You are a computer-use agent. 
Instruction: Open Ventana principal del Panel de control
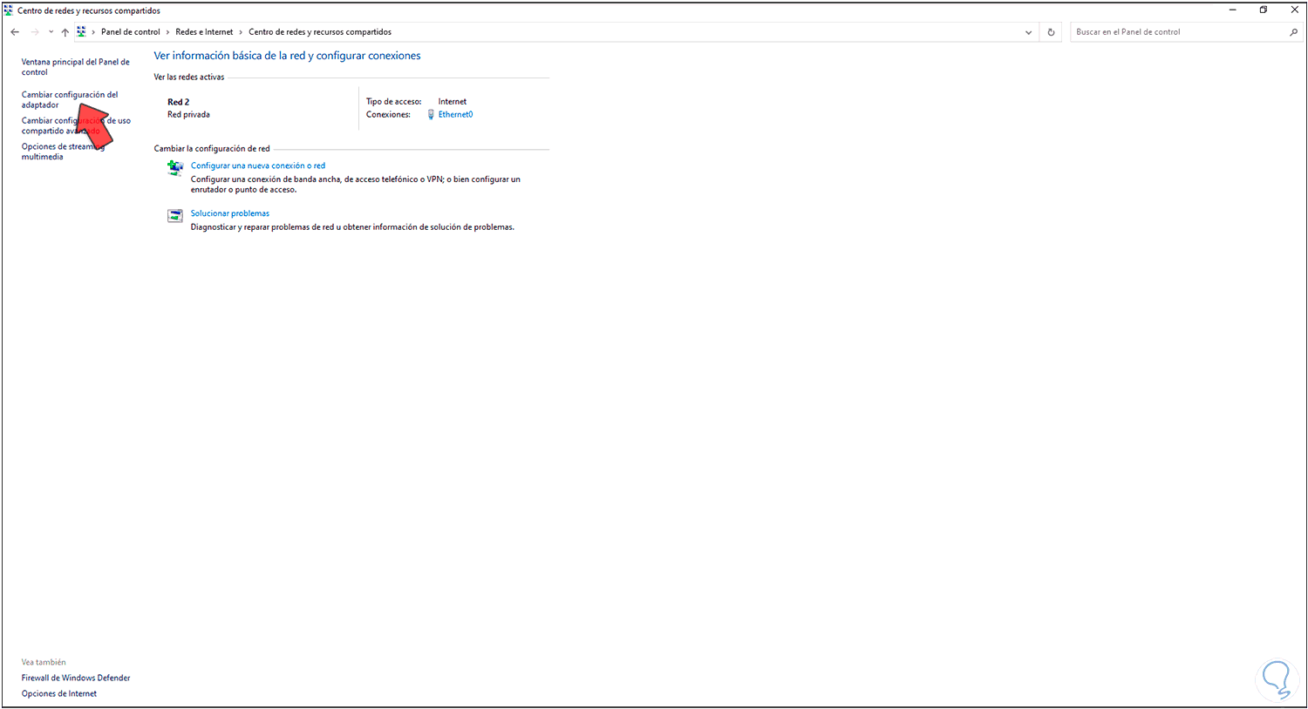76,67
